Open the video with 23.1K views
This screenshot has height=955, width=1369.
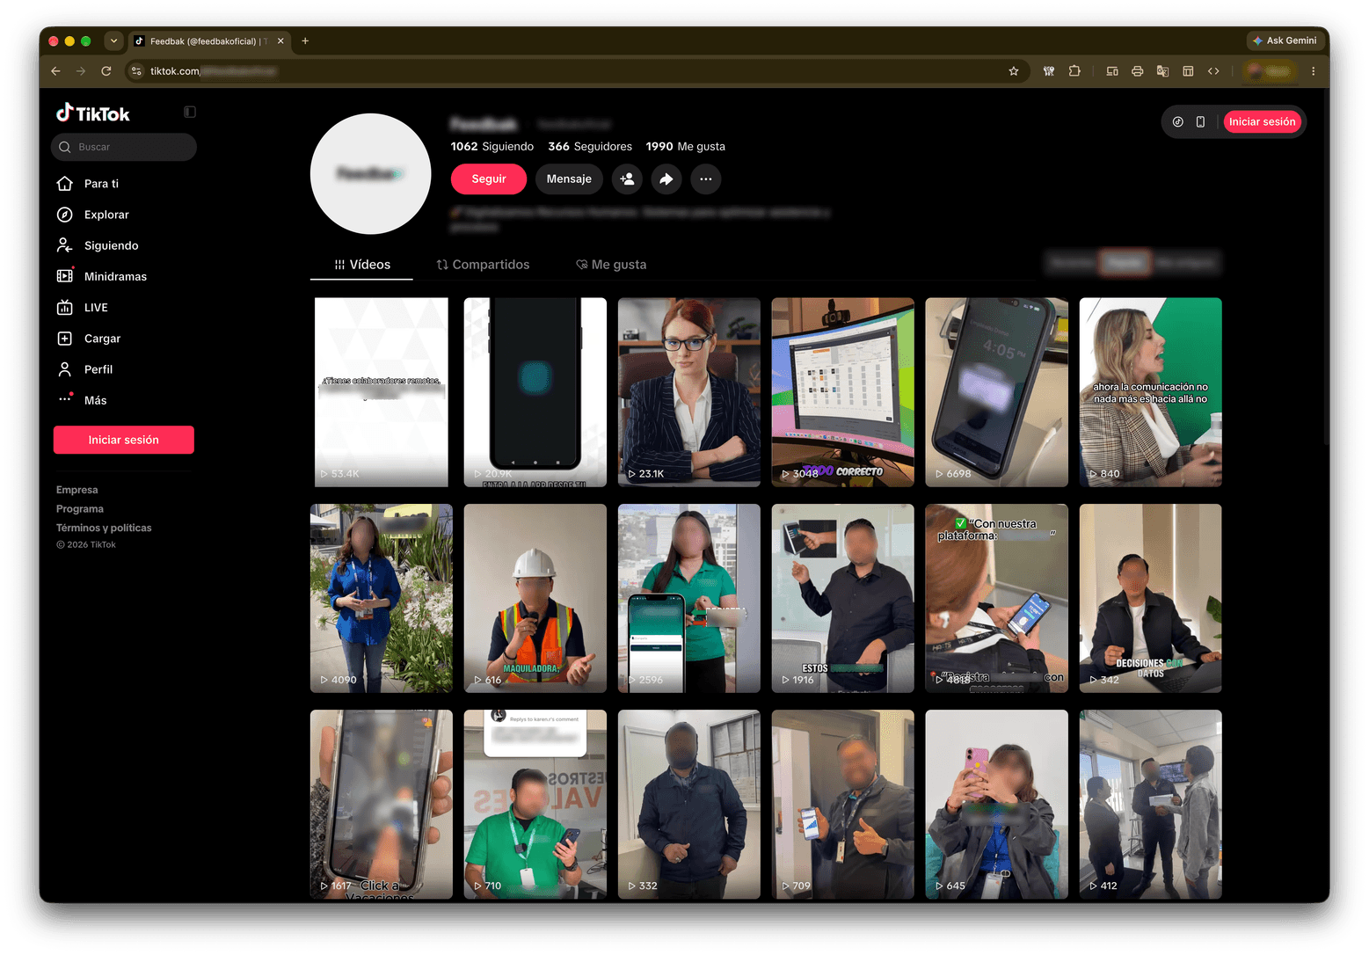689,392
